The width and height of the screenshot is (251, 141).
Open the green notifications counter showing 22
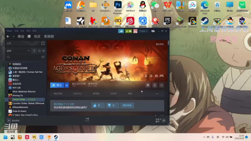(x=128, y=31)
